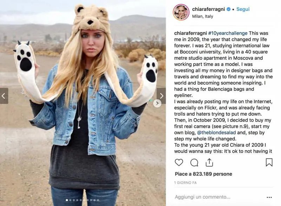Open the three-dot more options menu
Image resolution: width=281 pixels, height=206 pixels.
[269, 197]
